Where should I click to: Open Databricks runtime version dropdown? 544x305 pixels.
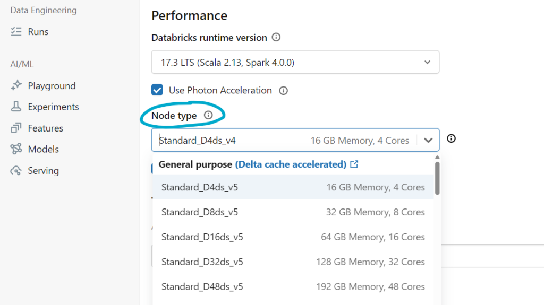(x=295, y=62)
